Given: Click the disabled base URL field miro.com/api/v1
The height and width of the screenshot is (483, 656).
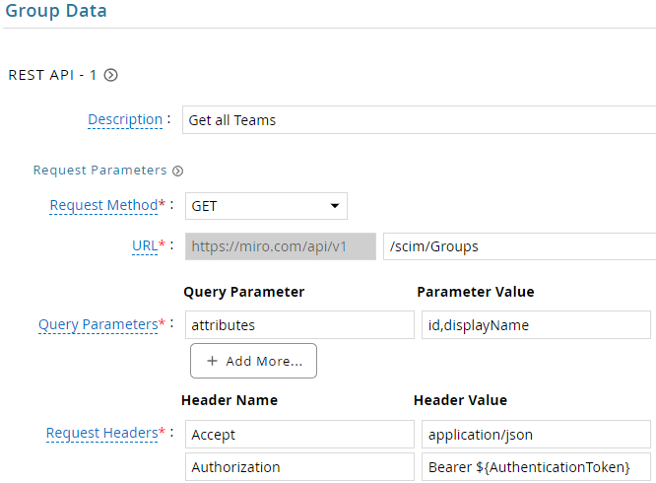Looking at the screenshot, I should pos(281,246).
